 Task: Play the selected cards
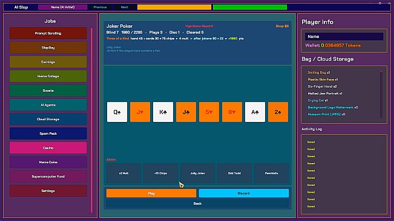pos(151,193)
